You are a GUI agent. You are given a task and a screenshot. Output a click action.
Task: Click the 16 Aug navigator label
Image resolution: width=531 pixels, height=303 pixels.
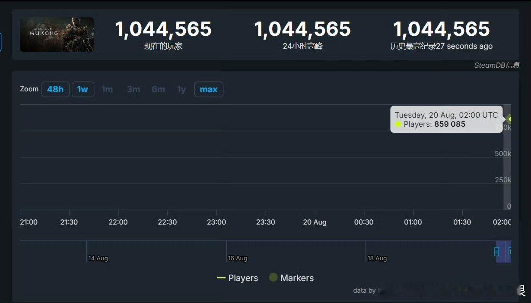[238, 258]
